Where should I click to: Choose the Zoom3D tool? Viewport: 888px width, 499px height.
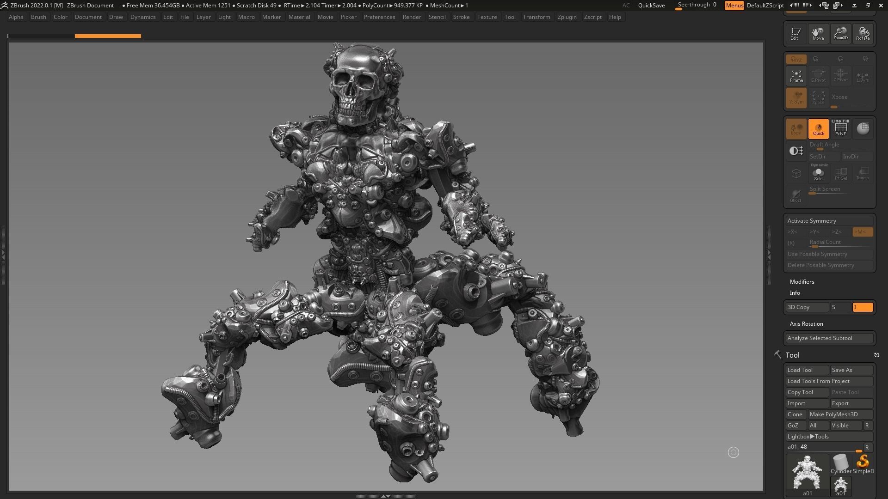840,33
